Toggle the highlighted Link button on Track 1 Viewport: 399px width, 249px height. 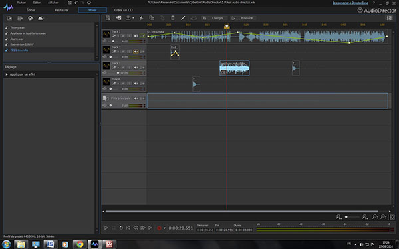pos(142,36)
